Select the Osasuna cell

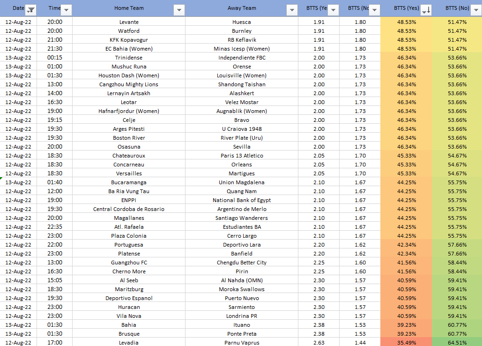[x=129, y=147]
